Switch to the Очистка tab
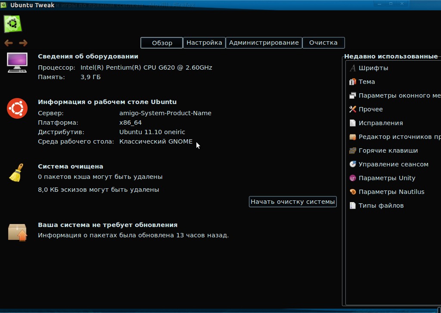This screenshot has width=441, height=313. coord(323,43)
